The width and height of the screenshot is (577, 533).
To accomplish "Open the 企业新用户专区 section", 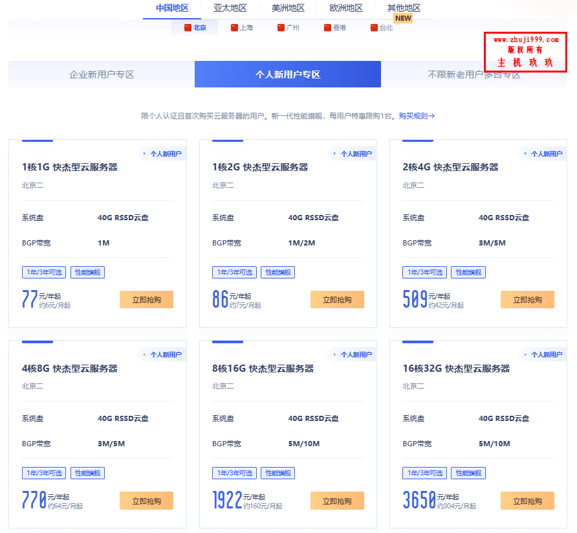I will (x=102, y=74).
